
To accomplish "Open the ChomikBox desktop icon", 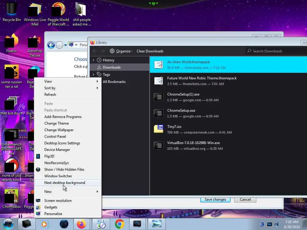I will [x=12, y=199].
